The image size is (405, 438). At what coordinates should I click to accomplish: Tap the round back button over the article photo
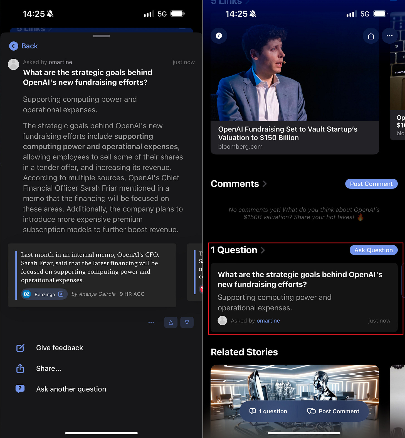(x=219, y=36)
